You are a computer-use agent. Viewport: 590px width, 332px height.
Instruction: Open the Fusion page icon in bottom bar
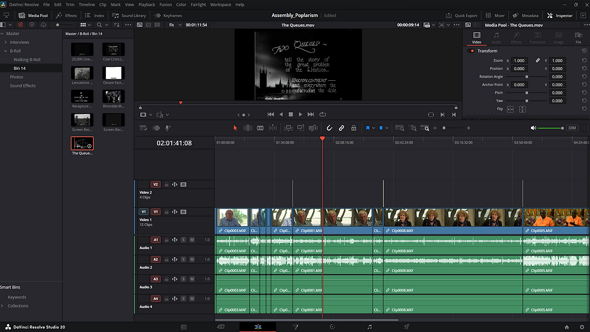(295, 327)
